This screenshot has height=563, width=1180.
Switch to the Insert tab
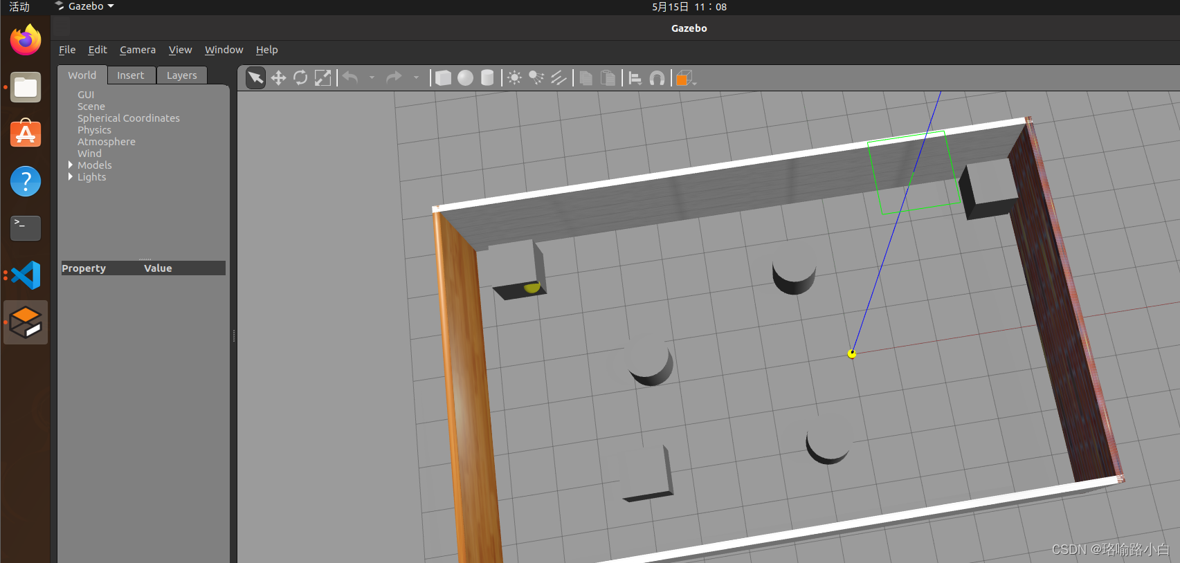pyautogui.click(x=131, y=75)
